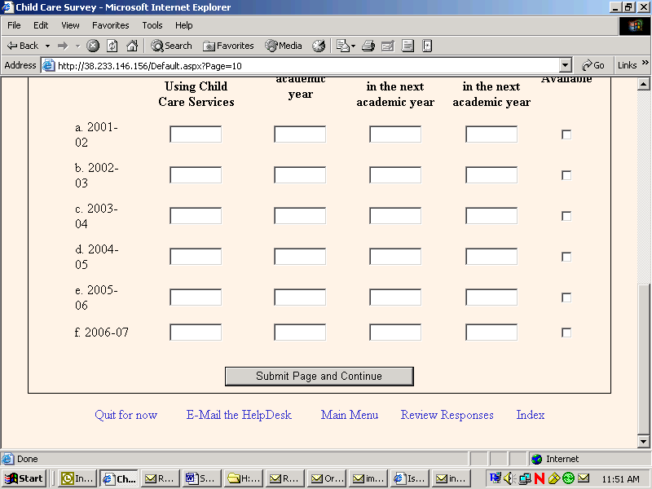
Task: Check the Not Available box for 2001-02
Action: tap(566, 134)
